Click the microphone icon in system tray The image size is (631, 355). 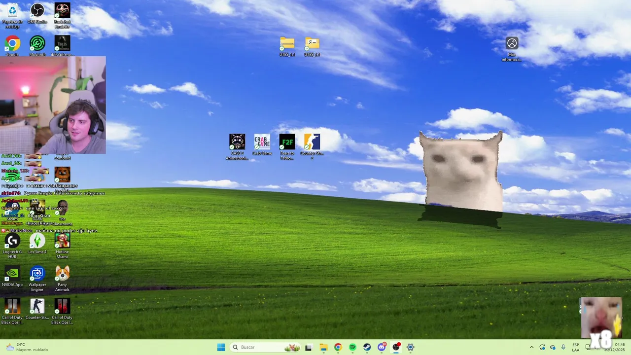point(563,347)
